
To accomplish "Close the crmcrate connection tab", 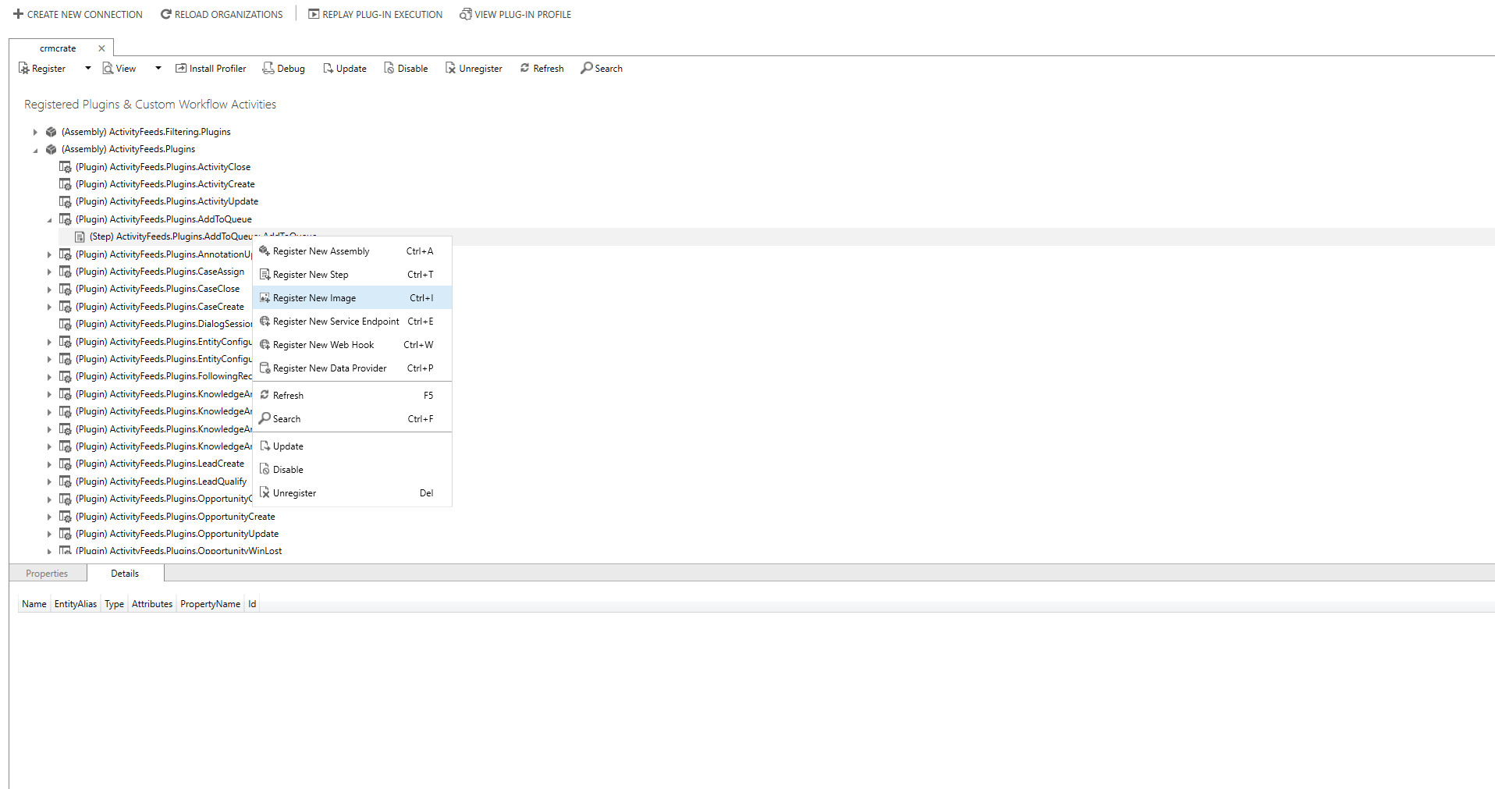I will [101, 48].
